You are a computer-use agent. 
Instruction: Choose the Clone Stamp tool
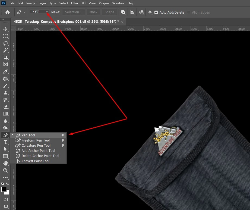[5, 93]
